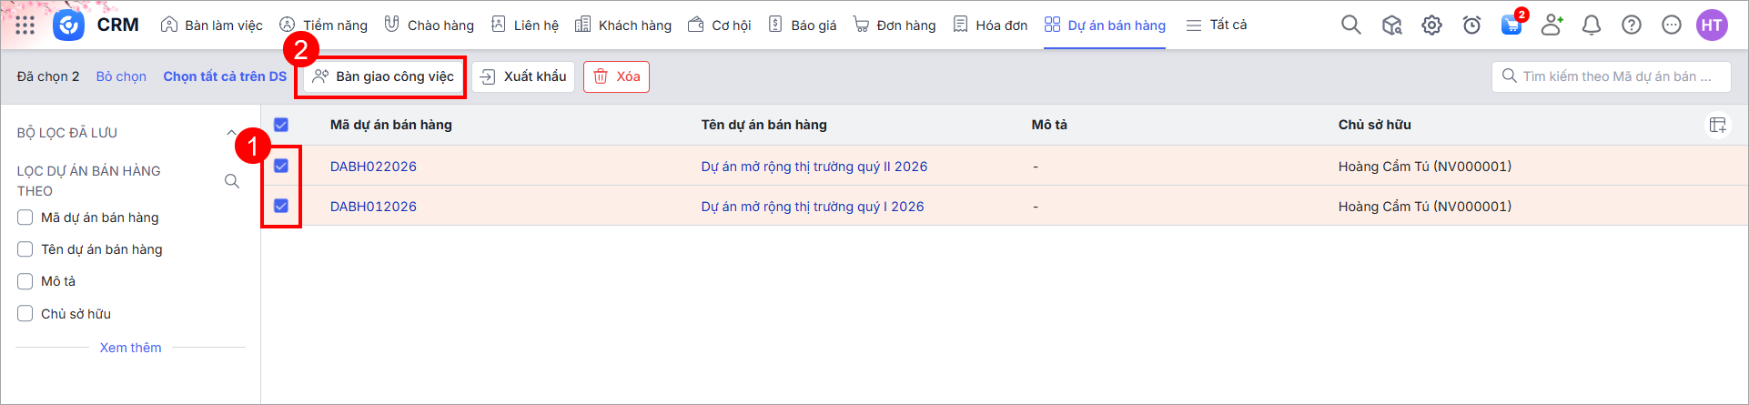Go to the Báo giá tab
Image resolution: width=1749 pixels, height=405 pixels.
[x=803, y=25]
